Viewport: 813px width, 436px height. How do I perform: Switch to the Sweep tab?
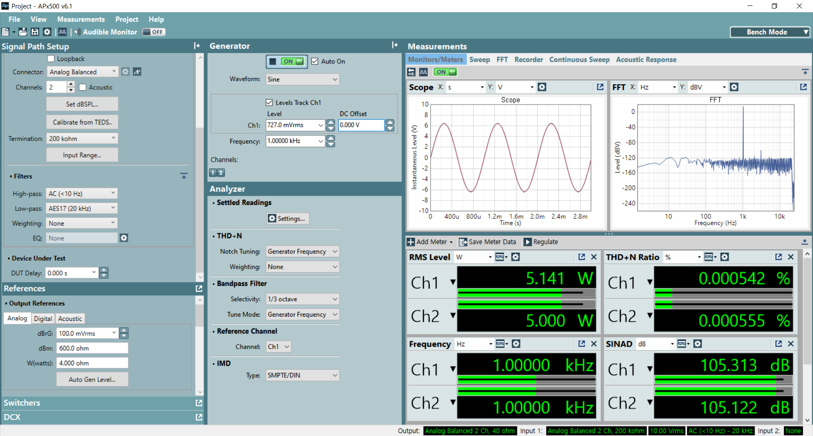point(479,60)
